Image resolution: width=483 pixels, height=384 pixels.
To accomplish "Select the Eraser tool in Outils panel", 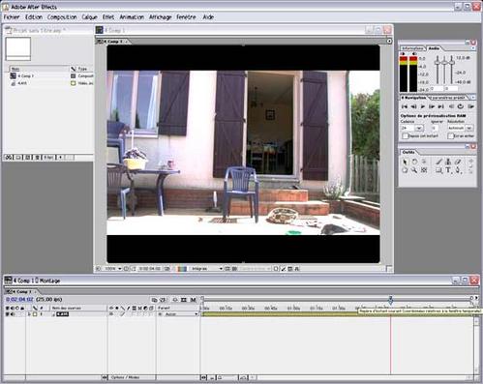I will [x=458, y=162].
